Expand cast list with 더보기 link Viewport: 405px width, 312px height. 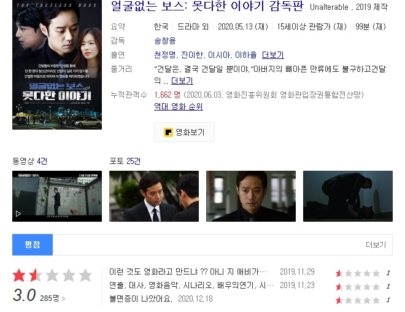tap(272, 55)
